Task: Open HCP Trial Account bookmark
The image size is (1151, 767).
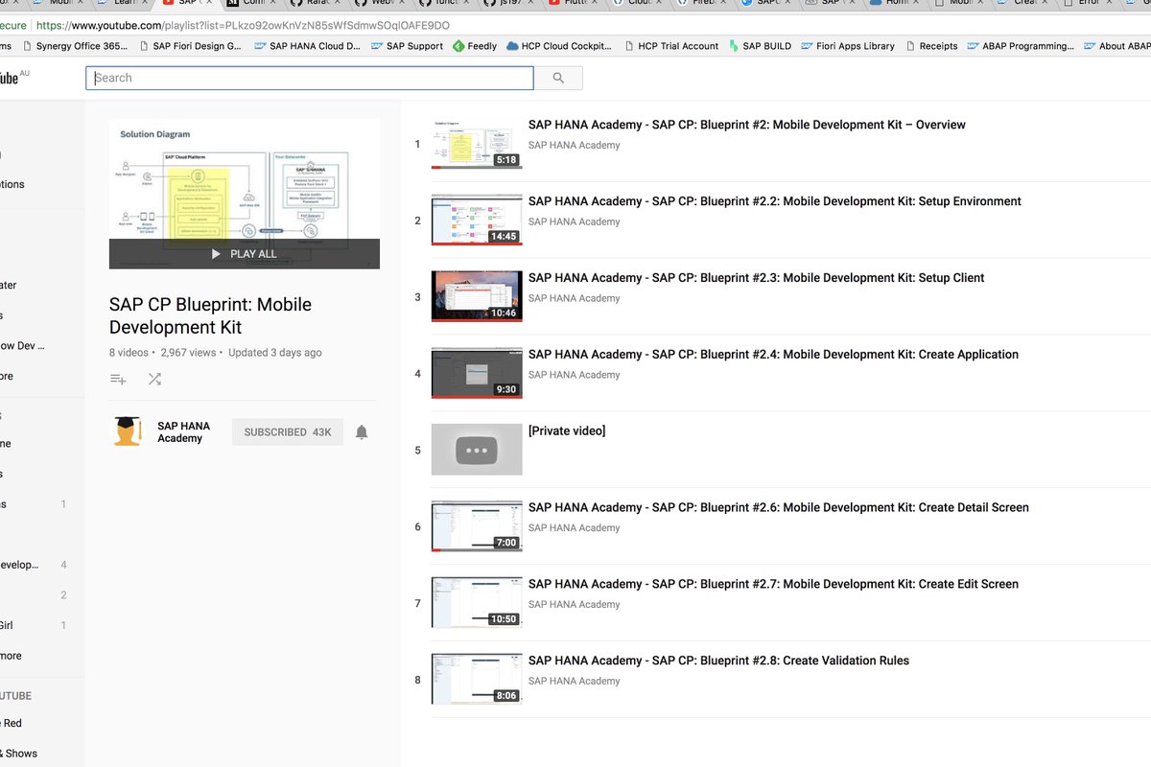Action: [x=670, y=46]
